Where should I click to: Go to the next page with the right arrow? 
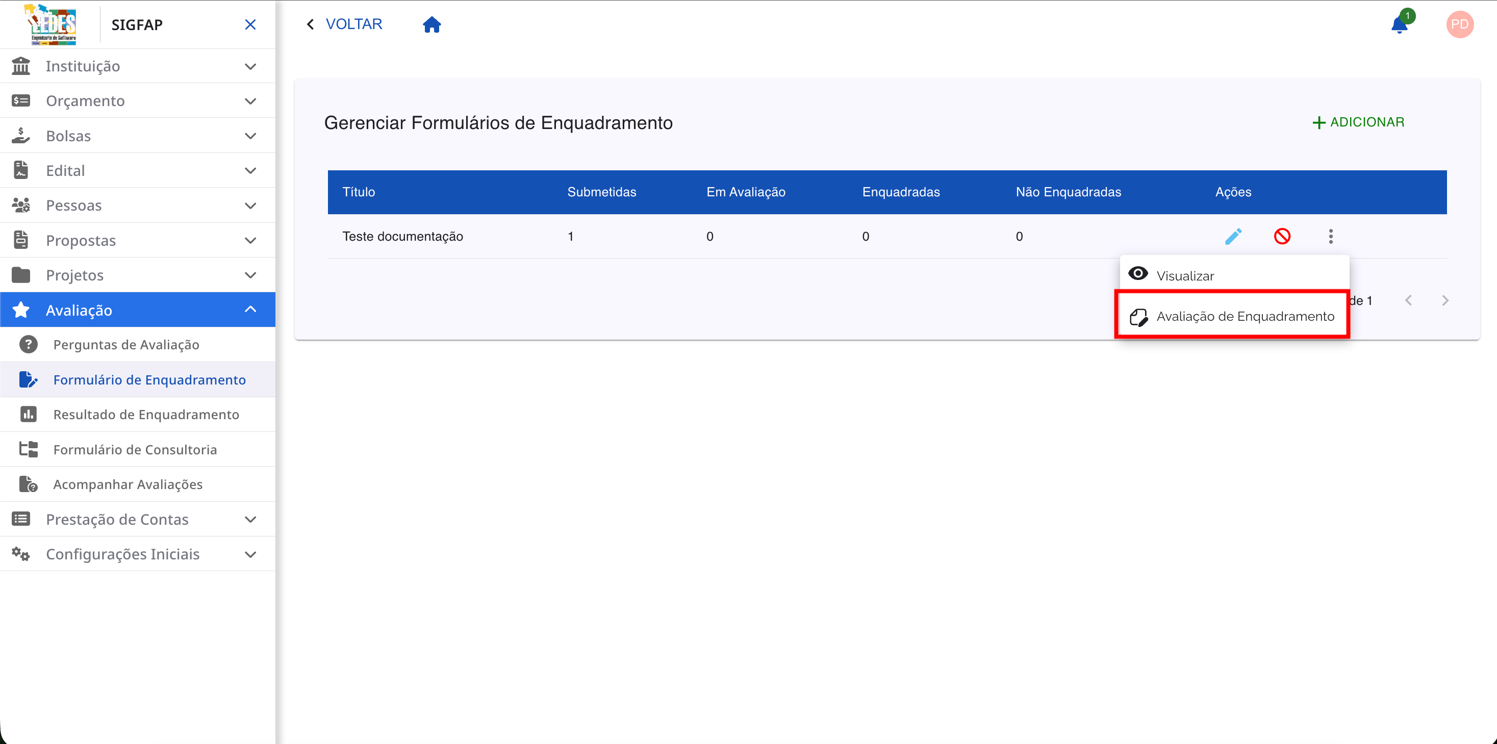coord(1446,300)
